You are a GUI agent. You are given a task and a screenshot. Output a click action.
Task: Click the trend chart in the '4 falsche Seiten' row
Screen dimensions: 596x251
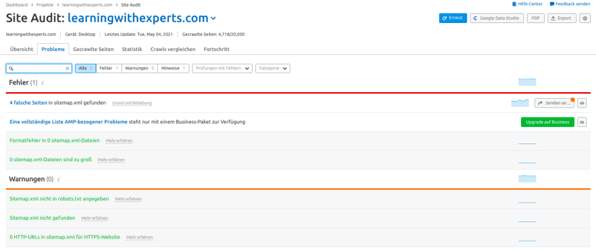tap(520, 103)
